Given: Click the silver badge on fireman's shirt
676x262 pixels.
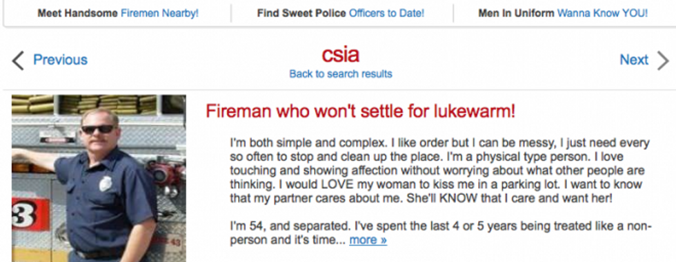Looking at the screenshot, I should (105, 183).
